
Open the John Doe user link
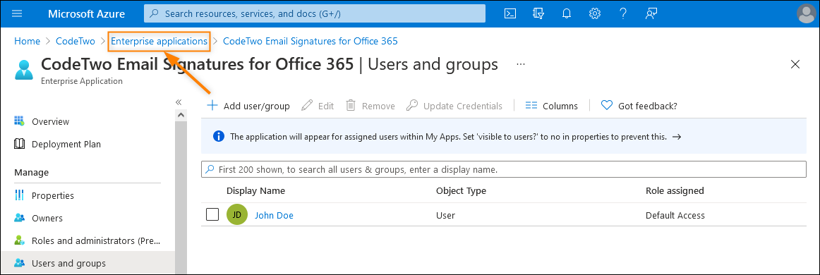274,215
